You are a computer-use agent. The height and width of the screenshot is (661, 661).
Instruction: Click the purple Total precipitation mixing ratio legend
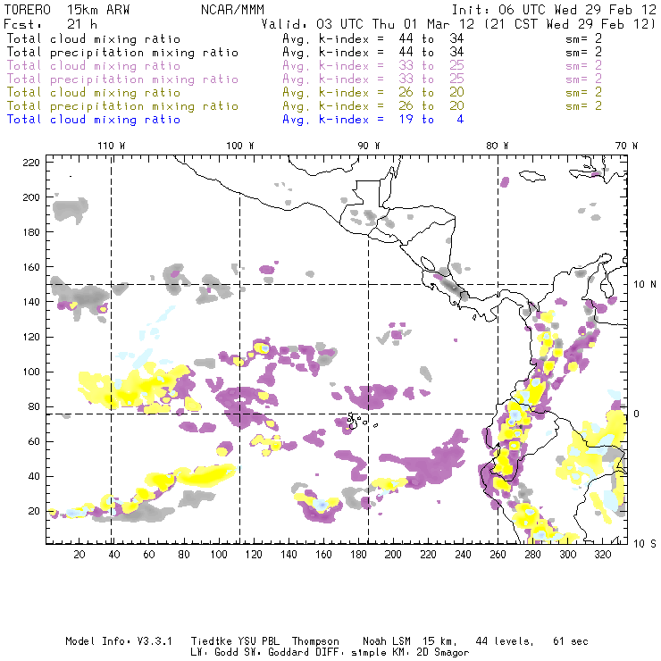[122, 79]
